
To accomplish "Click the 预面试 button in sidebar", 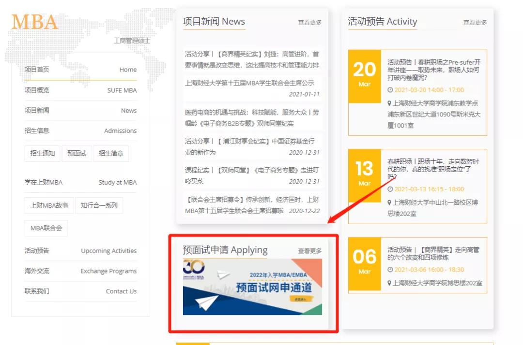I will click(x=77, y=154).
